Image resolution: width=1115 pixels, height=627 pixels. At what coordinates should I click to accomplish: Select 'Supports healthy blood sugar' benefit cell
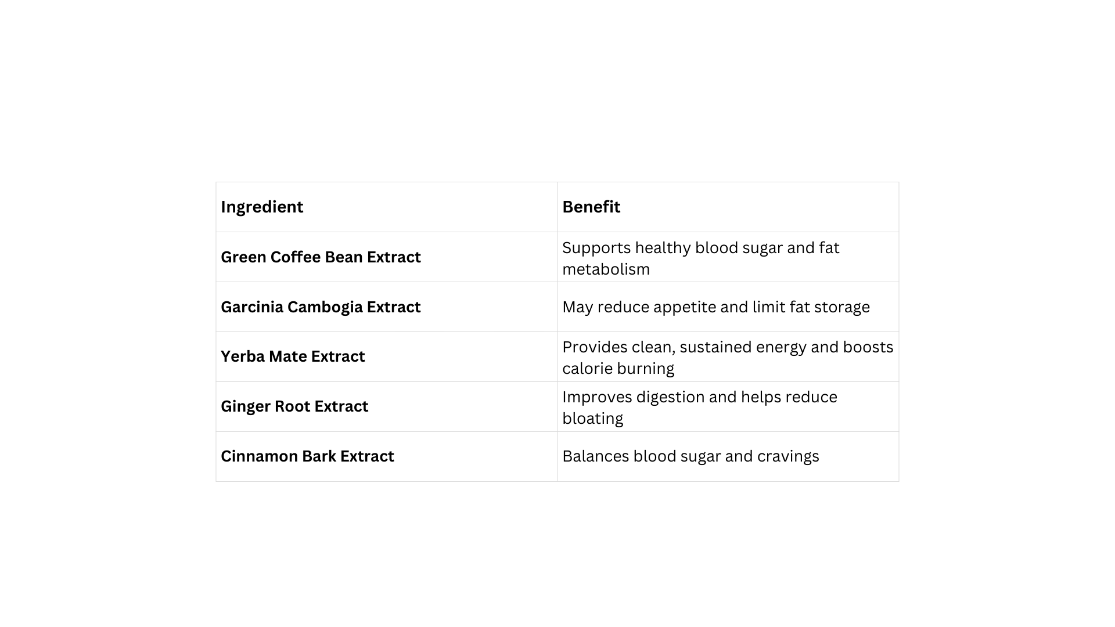point(728,257)
